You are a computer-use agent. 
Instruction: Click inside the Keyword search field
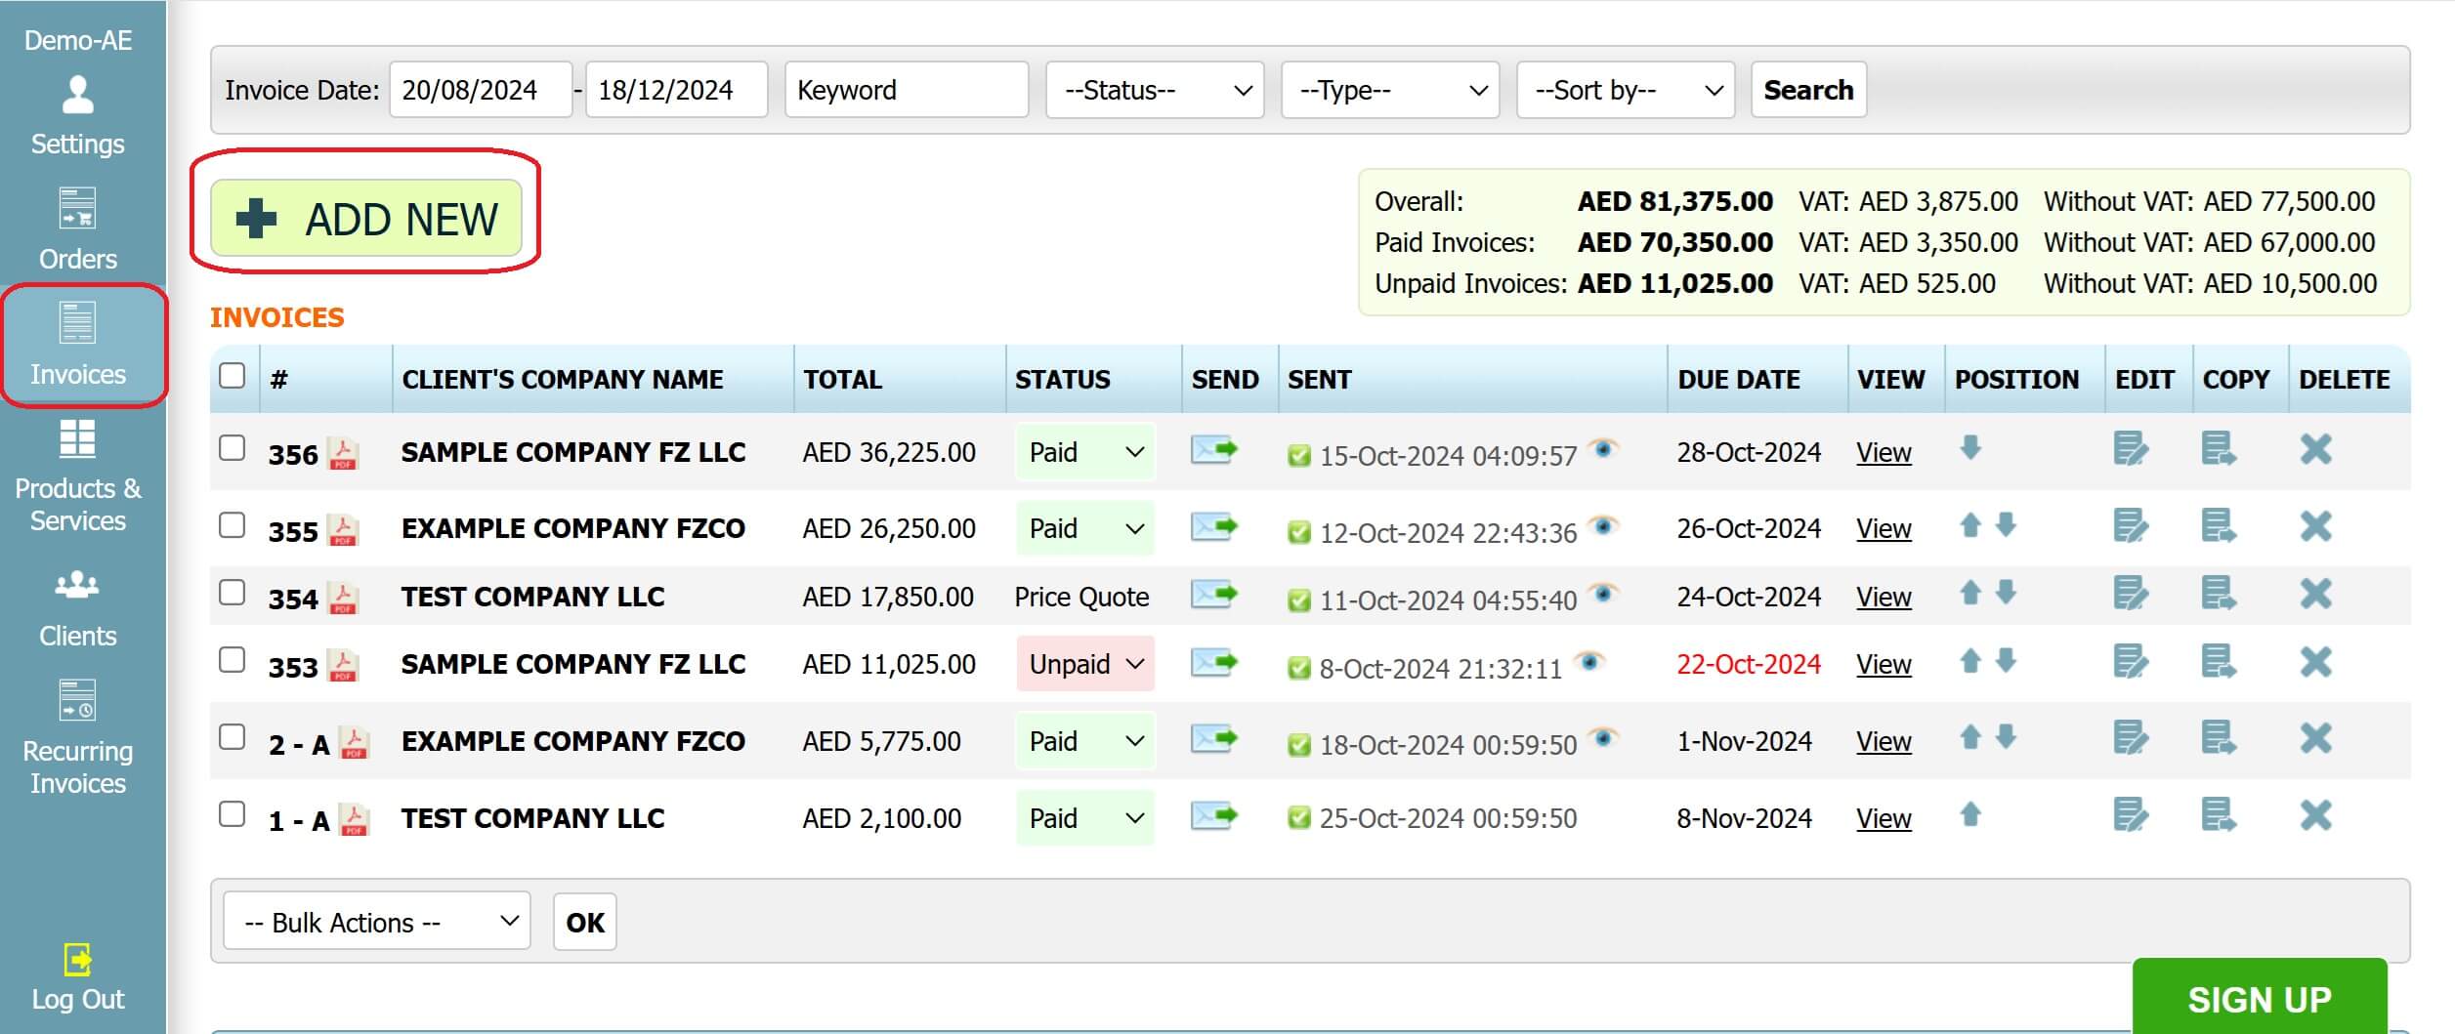tap(906, 90)
